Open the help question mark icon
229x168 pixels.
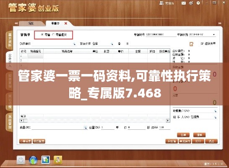pos(198,3)
